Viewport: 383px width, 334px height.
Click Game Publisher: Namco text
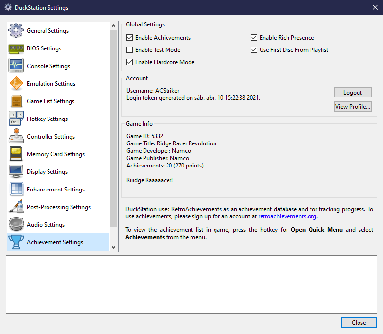coord(158,158)
